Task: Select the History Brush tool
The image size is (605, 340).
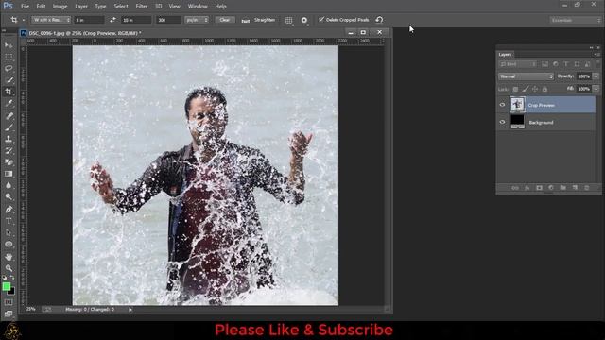Action: (9, 151)
